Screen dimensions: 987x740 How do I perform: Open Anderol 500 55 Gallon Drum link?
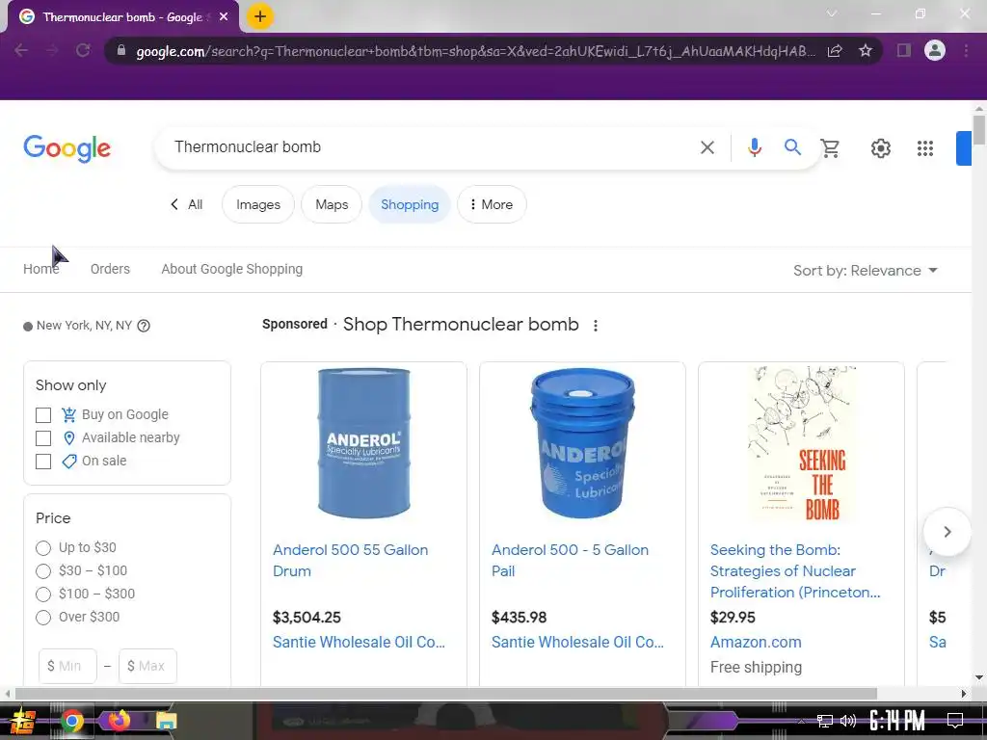[x=350, y=561]
